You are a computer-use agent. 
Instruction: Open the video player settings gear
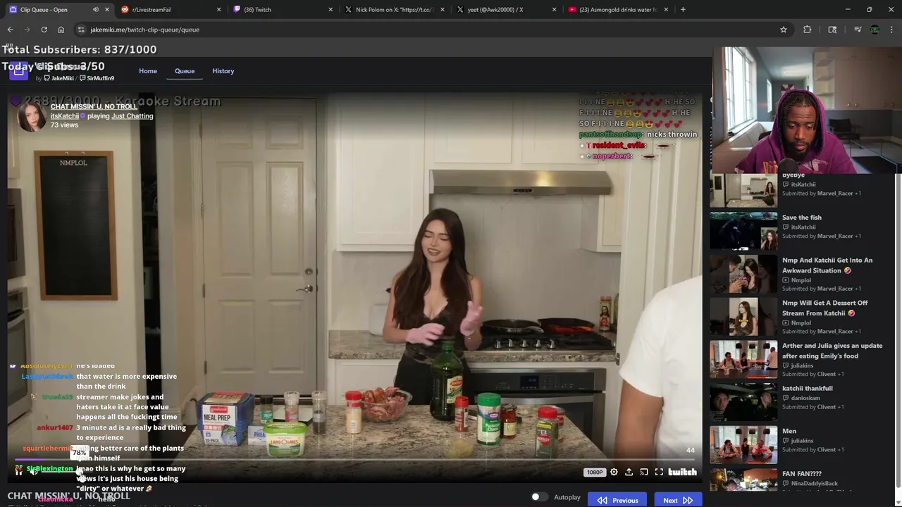614,472
